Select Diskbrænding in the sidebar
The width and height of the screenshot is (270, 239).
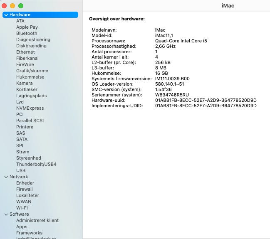[31, 46]
